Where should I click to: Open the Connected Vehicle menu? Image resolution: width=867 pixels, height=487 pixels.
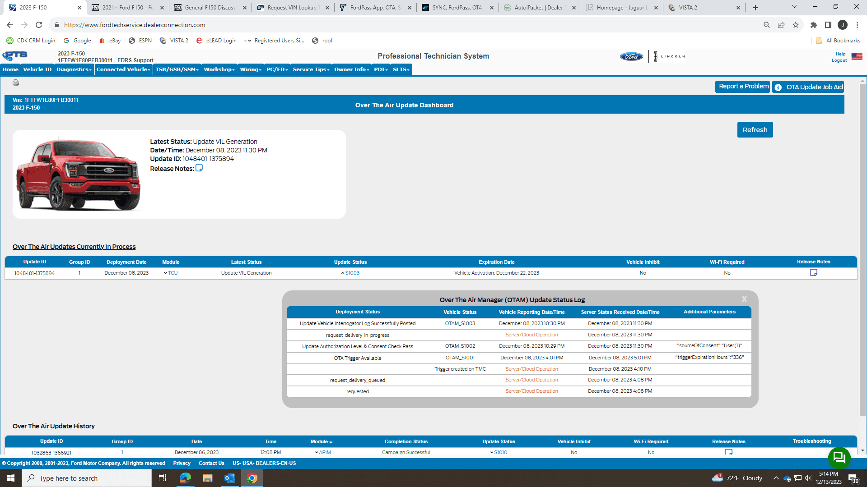tap(123, 69)
